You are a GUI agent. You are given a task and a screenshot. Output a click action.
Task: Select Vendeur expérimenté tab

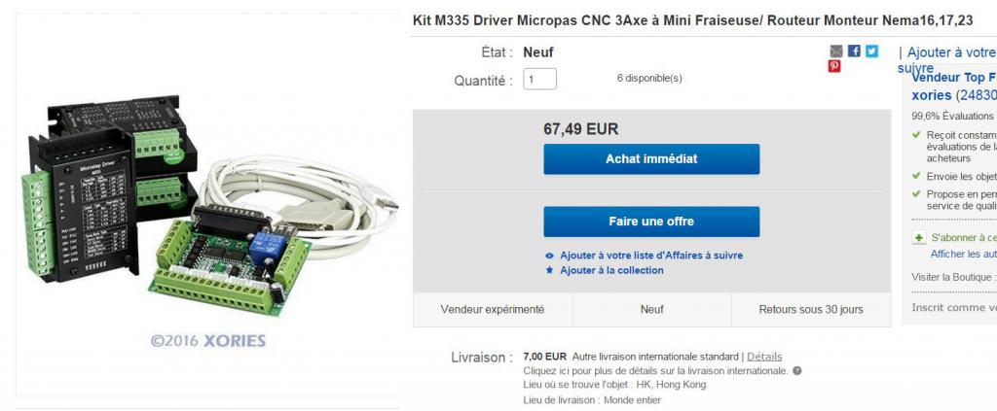[x=493, y=310]
